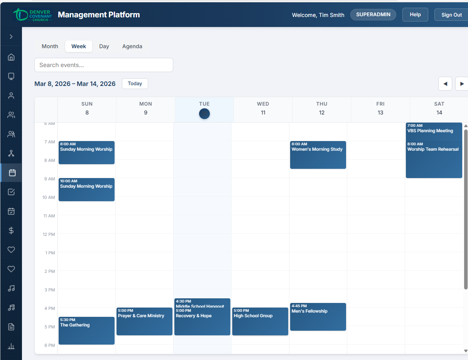Open the calendar icon in the sidebar
This screenshot has width=468, height=360.
tap(11, 173)
